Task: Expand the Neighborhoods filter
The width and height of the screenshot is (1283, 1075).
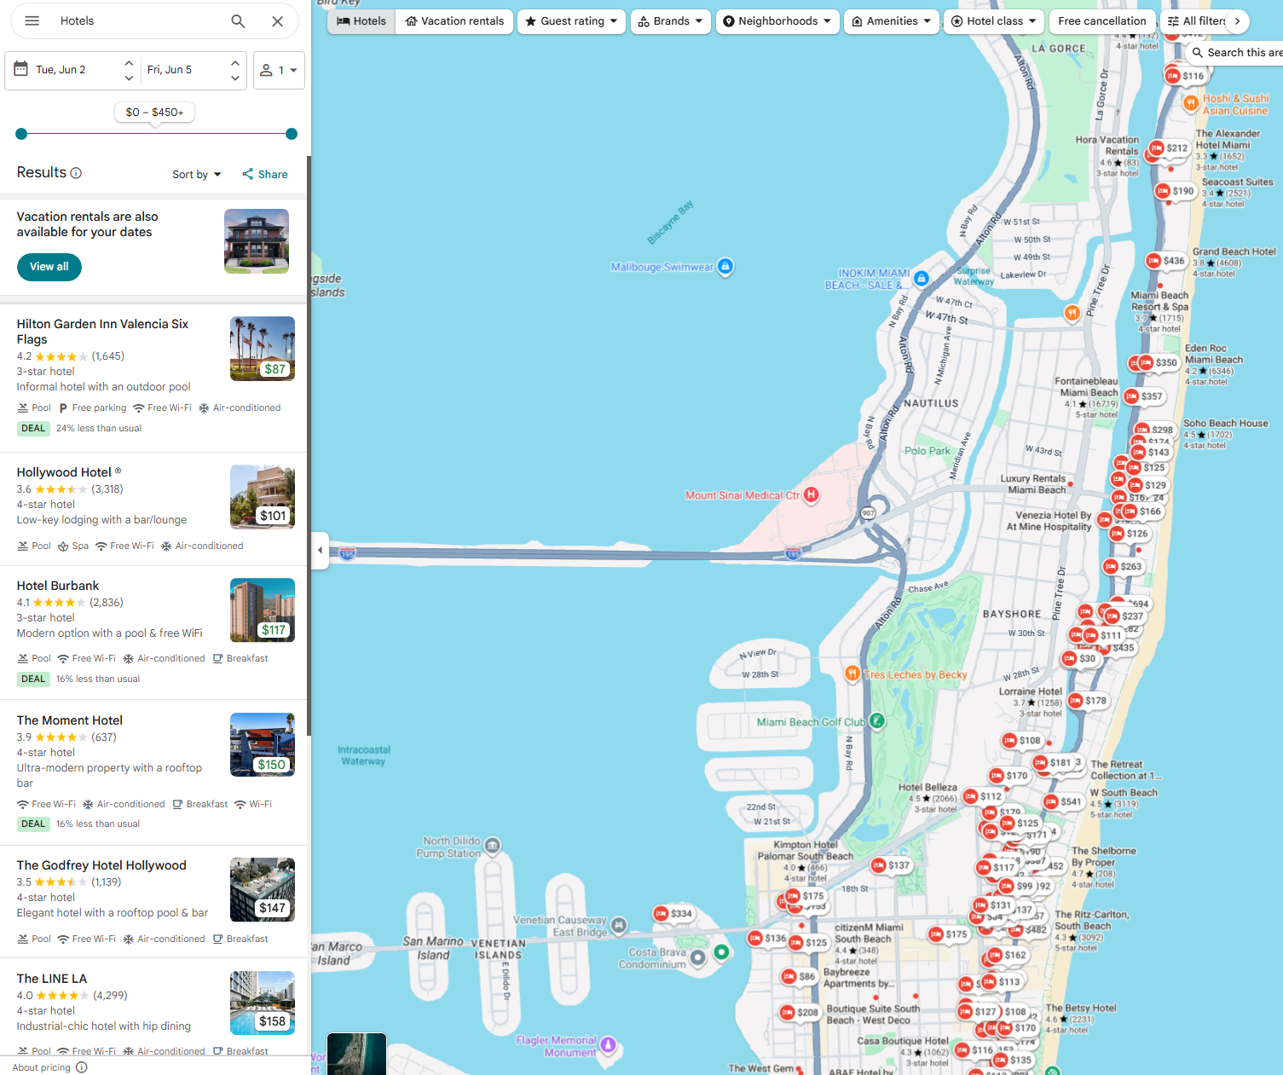Action: coord(777,21)
